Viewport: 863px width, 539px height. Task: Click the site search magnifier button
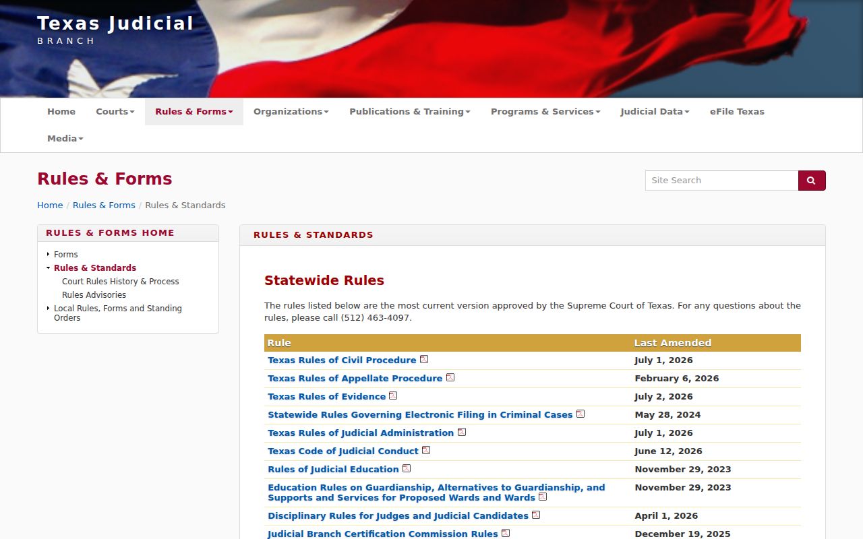click(x=812, y=181)
